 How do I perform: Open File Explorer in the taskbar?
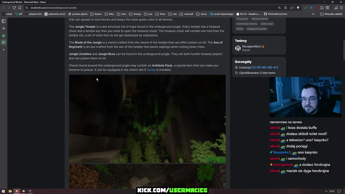[10, 191]
